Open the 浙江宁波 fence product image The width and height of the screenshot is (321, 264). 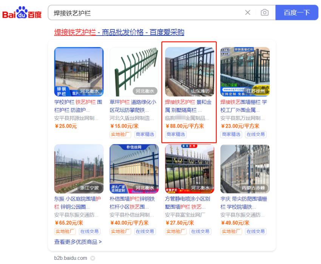pyautogui.click(x=79, y=169)
